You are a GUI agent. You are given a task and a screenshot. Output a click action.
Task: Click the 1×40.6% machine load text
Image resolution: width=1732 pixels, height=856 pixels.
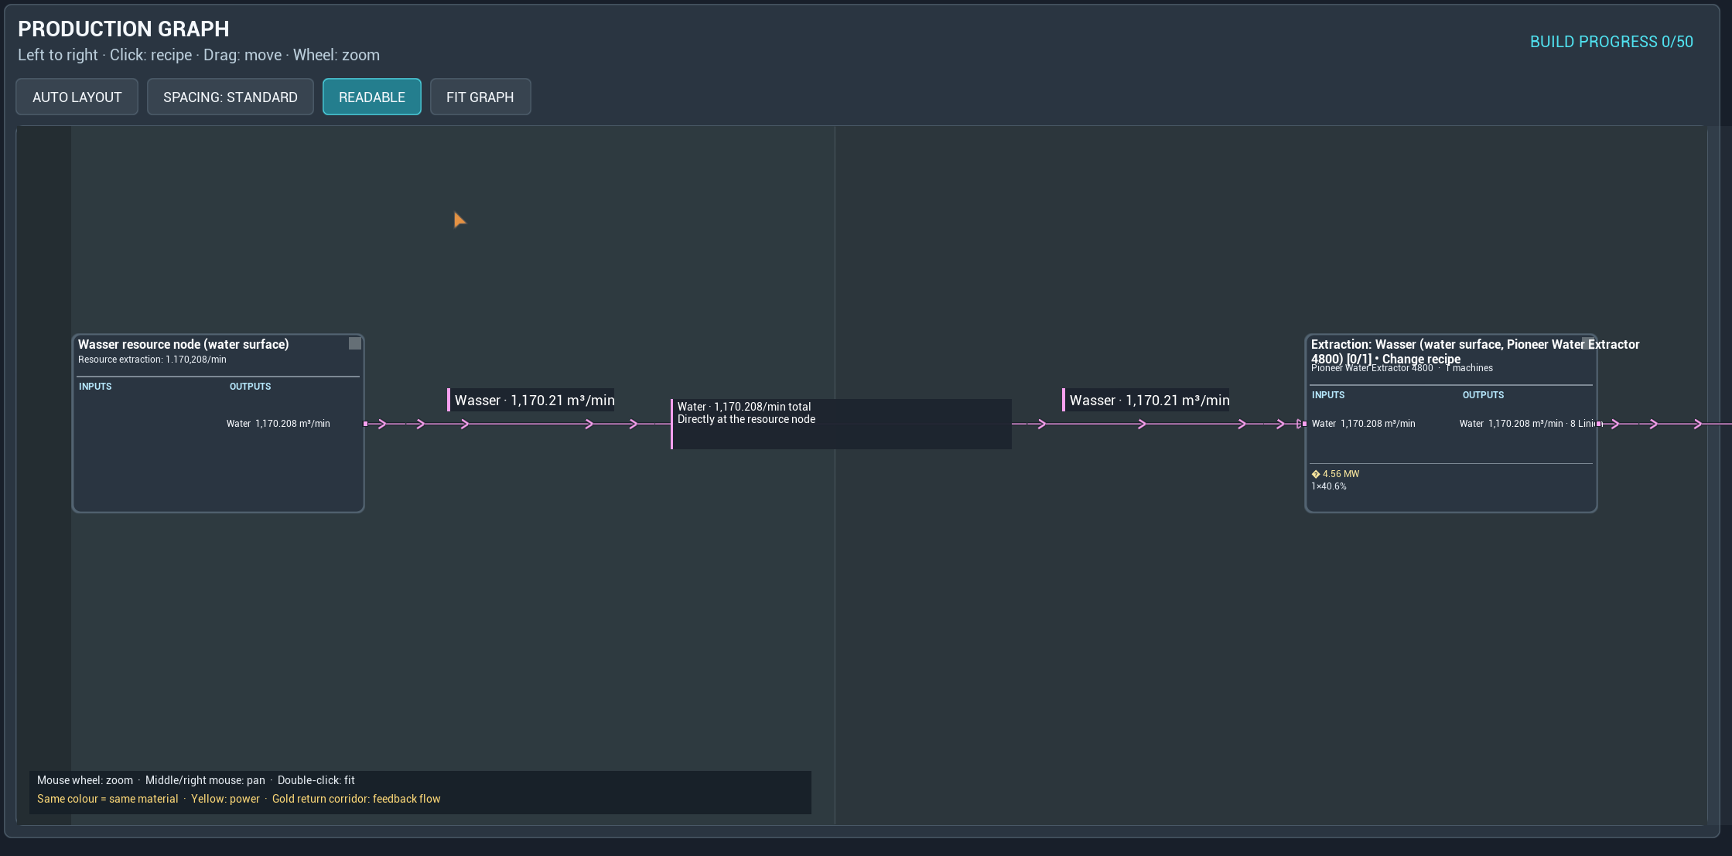1329,486
